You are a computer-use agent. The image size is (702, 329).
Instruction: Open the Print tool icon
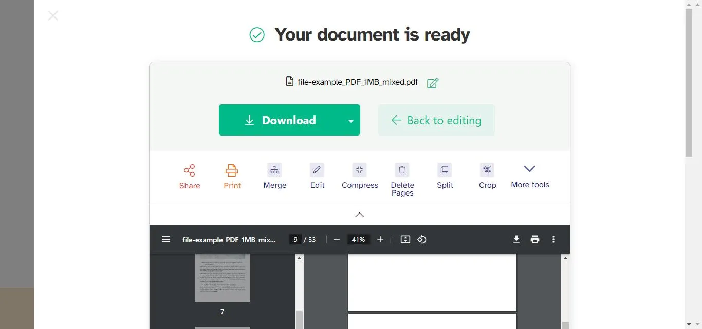pos(232,176)
